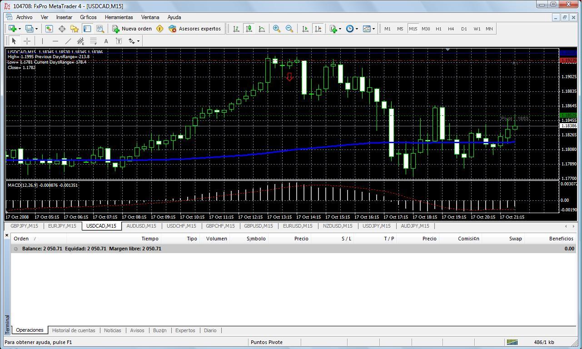
Task: Click the Nueva orden button
Action: tap(132, 29)
